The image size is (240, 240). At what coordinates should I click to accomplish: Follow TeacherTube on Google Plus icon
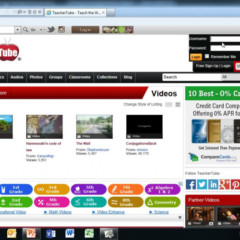pos(224,184)
